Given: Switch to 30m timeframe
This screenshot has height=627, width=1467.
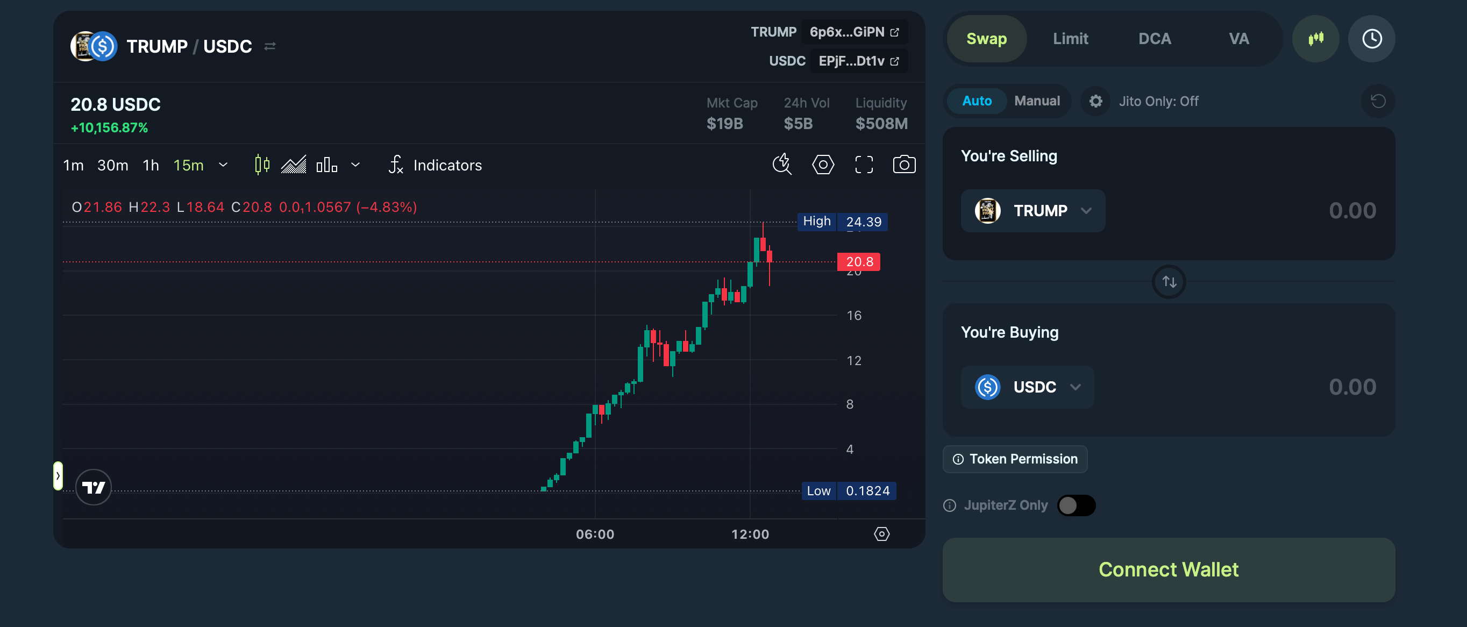Looking at the screenshot, I should tap(113, 165).
